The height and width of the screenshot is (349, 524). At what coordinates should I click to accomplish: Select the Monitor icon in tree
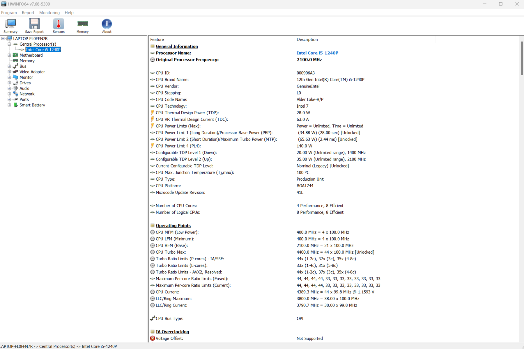pyautogui.click(x=15, y=77)
